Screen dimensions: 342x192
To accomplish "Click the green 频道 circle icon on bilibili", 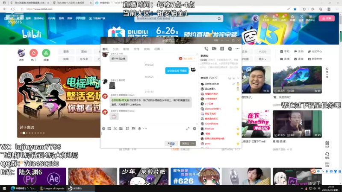I will point(46,53).
